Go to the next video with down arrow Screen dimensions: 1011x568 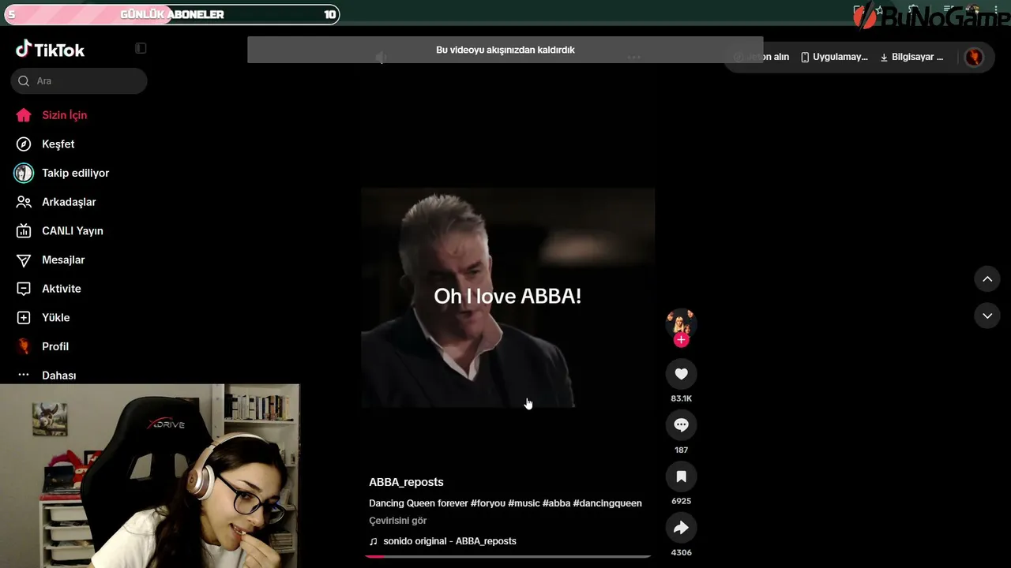[x=987, y=316]
